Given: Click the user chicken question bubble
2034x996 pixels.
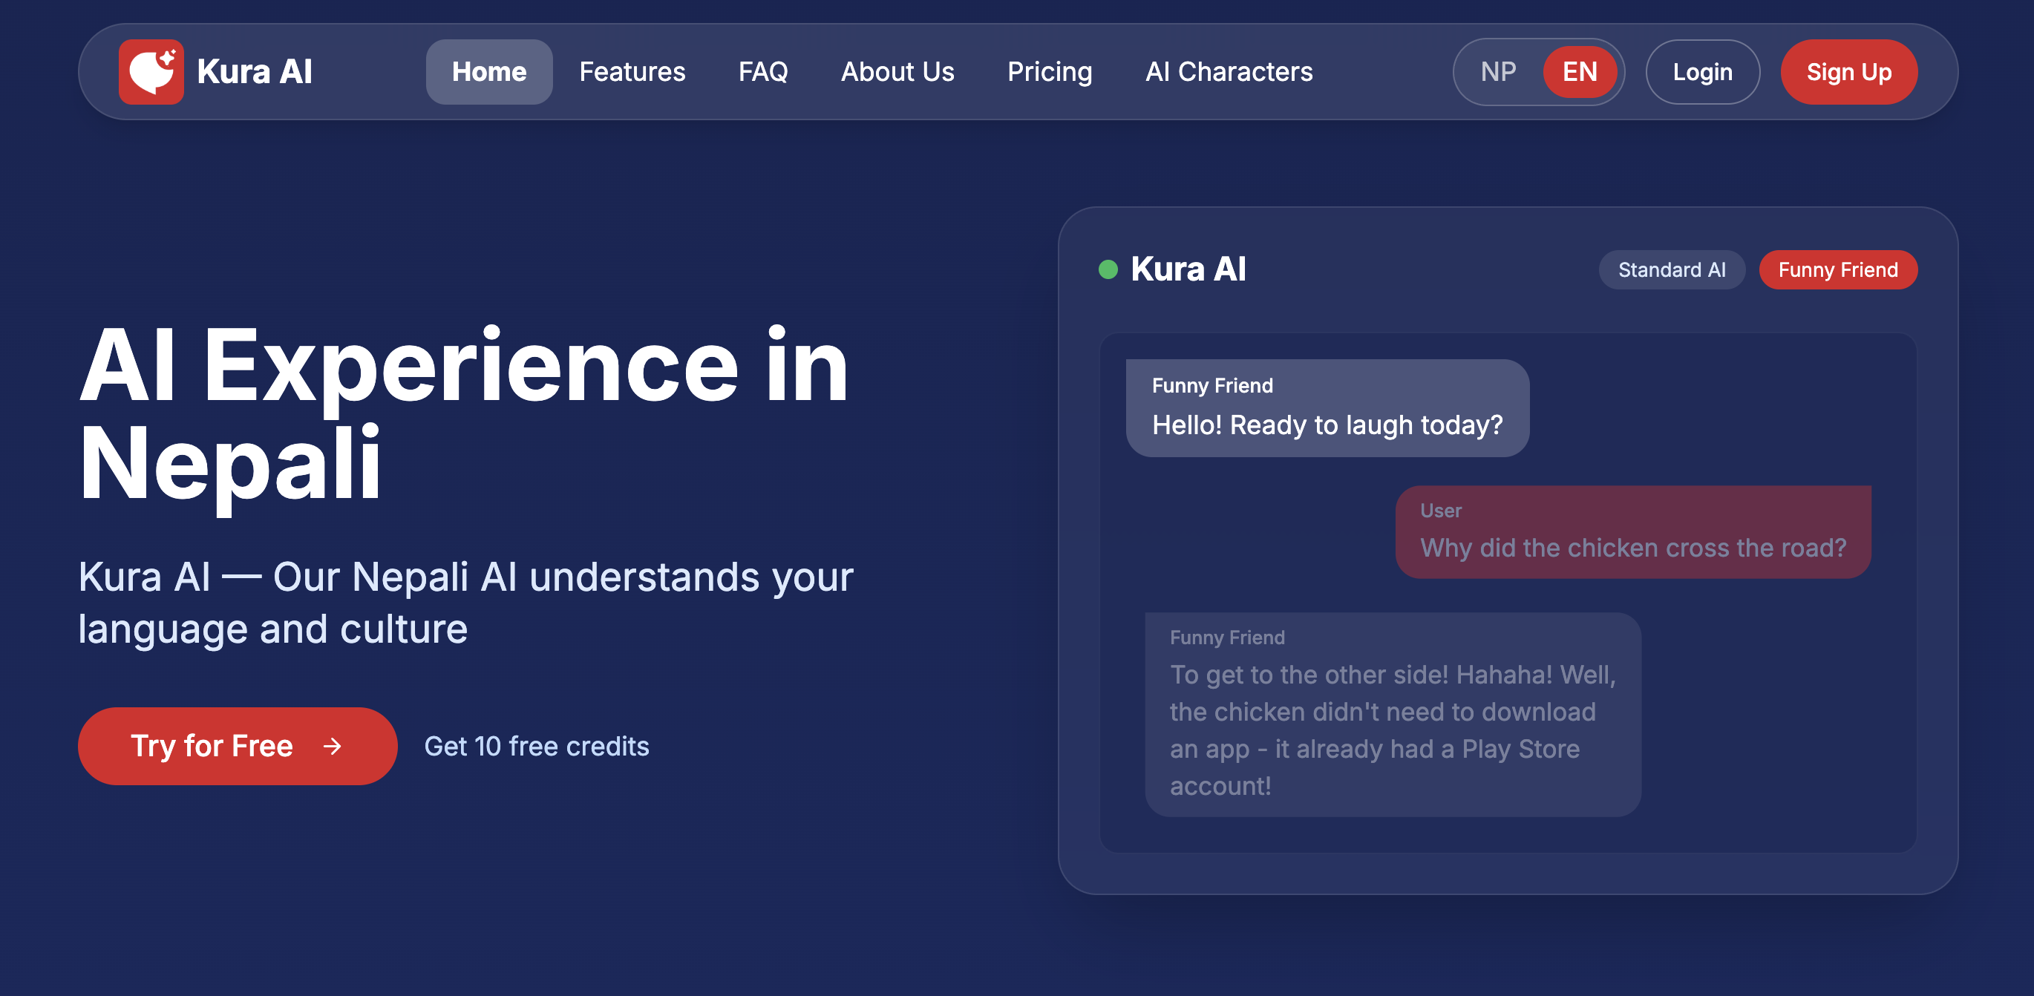Looking at the screenshot, I should point(1633,532).
